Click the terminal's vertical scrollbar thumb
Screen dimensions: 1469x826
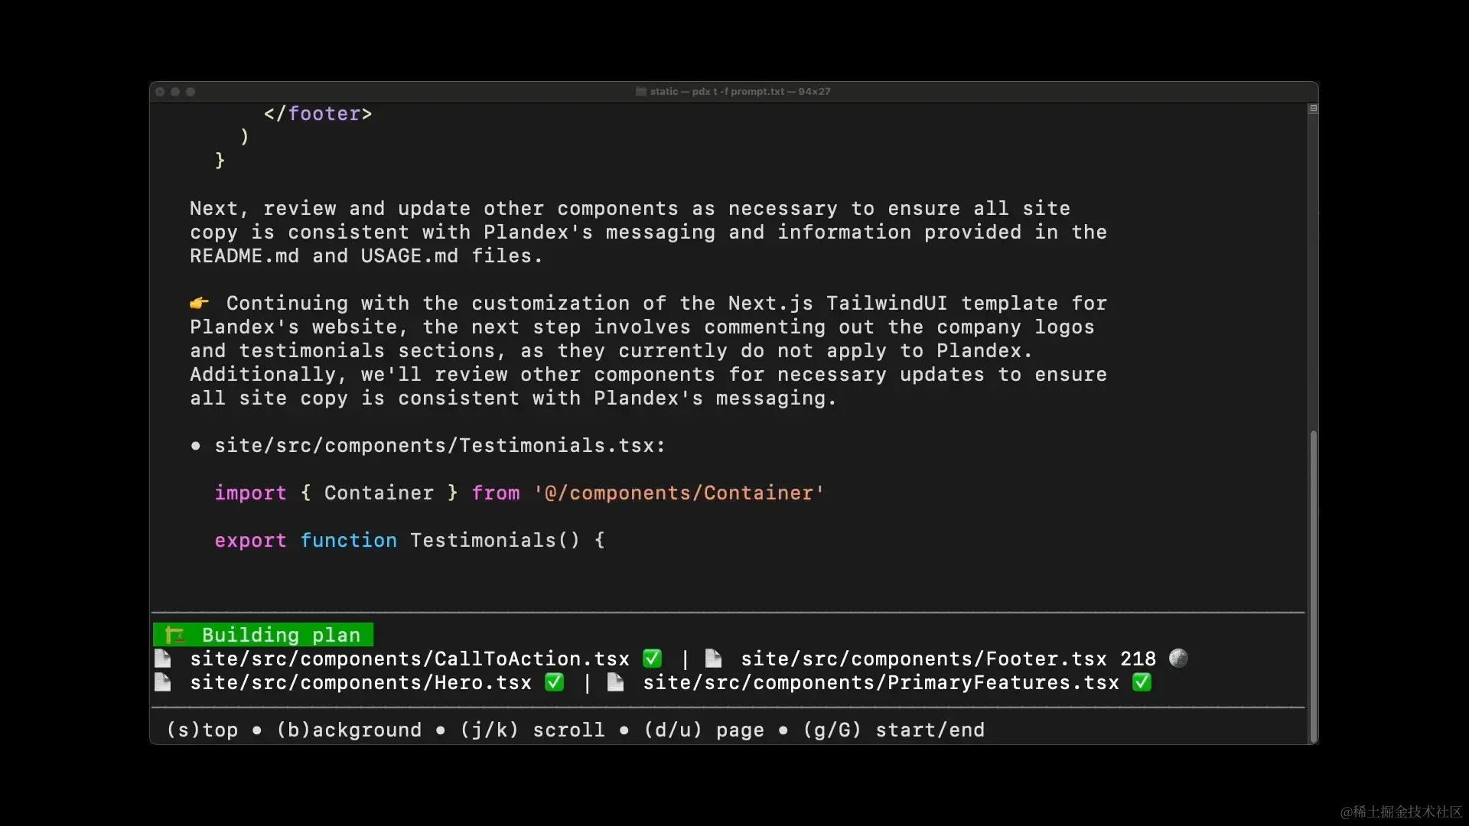[1314, 585]
